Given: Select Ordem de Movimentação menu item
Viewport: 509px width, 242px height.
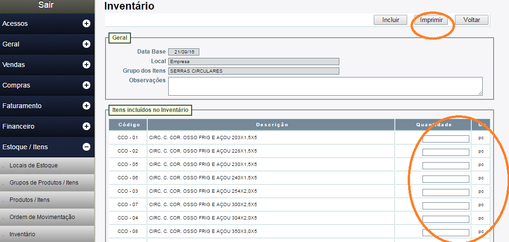Looking at the screenshot, I should [42, 217].
